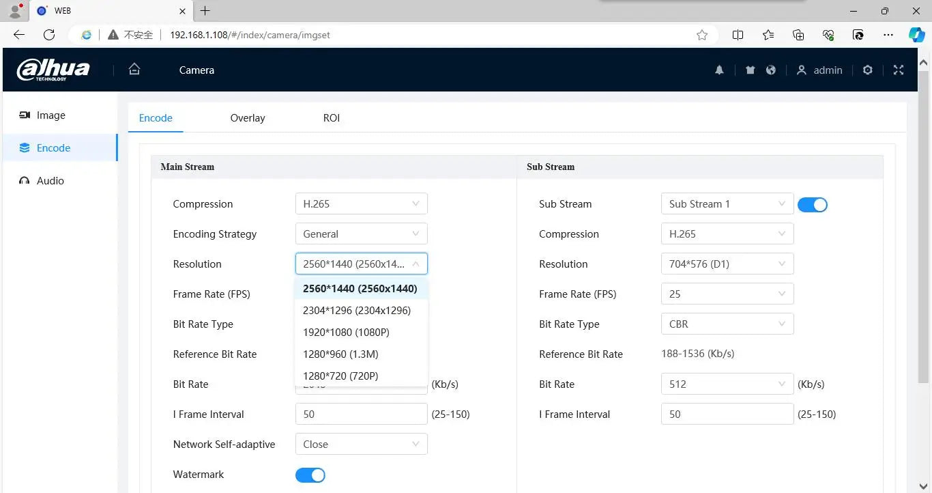The height and width of the screenshot is (493, 932).
Task: Toggle fullscreen with the expand icon
Action: (x=899, y=70)
